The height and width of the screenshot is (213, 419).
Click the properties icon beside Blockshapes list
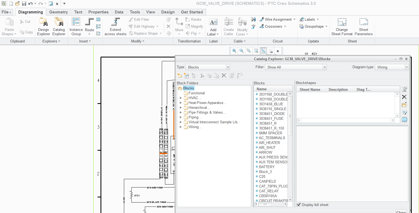coord(404,89)
